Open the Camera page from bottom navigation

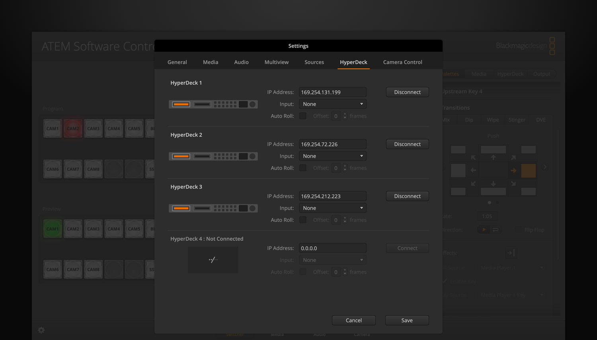pyautogui.click(x=361, y=334)
